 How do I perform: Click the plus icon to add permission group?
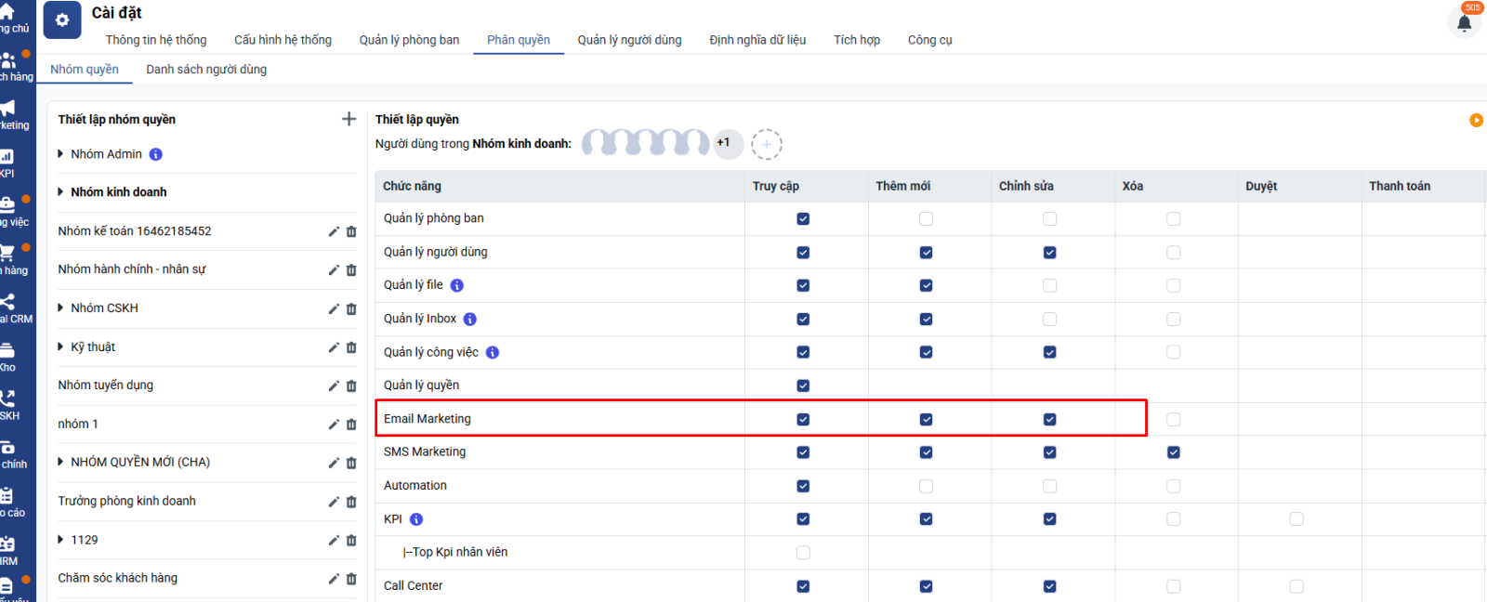click(349, 119)
